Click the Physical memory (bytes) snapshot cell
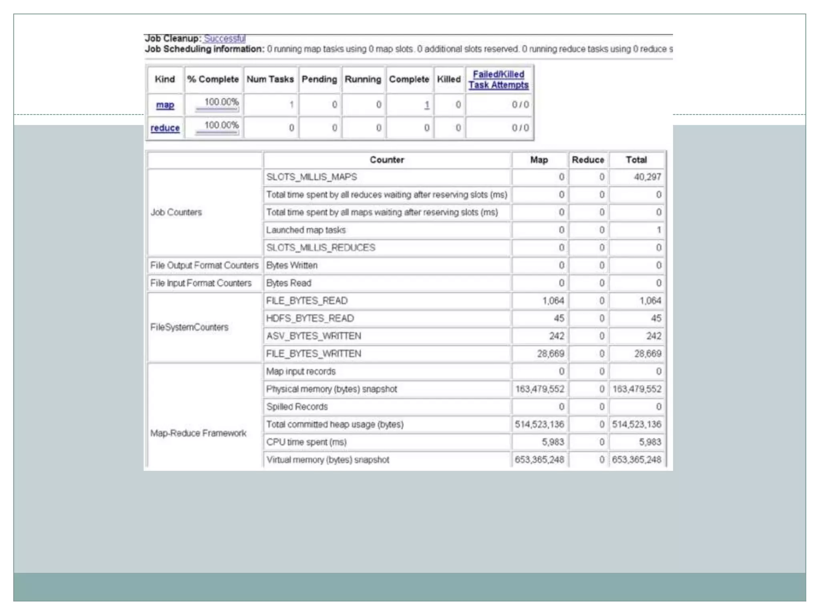This screenshot has height=615, width=820. 332,389
